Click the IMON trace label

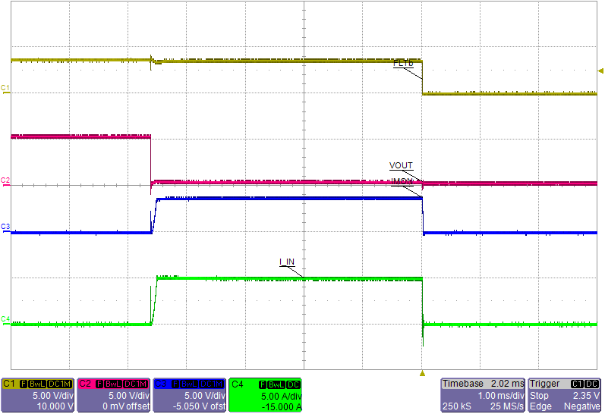click(x=402, y=182)
